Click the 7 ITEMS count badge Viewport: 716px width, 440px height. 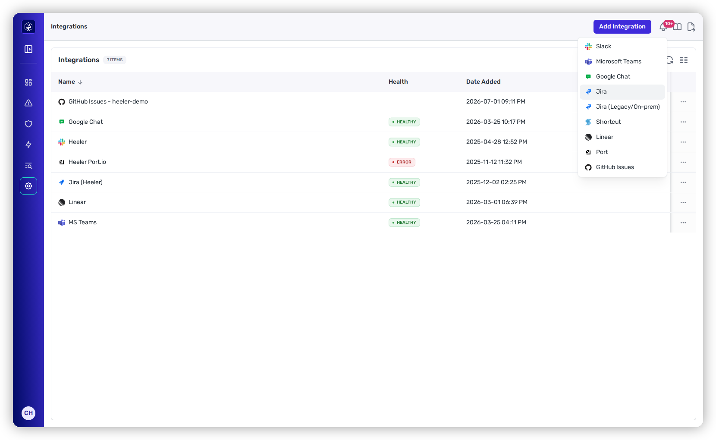click(115, 60)
